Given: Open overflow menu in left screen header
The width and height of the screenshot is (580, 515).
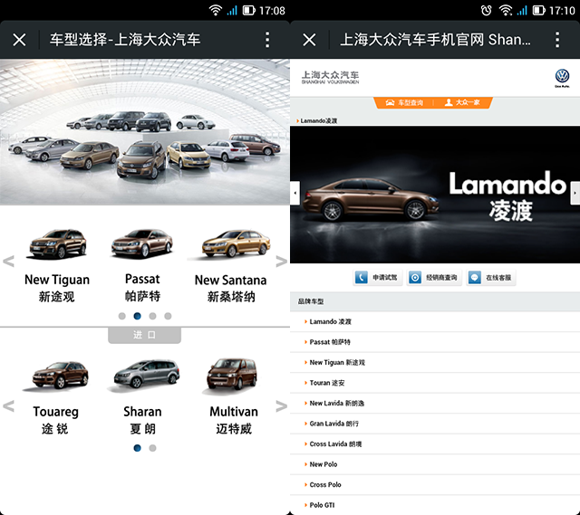Looking at the screenshot, I should coord(267,40).
